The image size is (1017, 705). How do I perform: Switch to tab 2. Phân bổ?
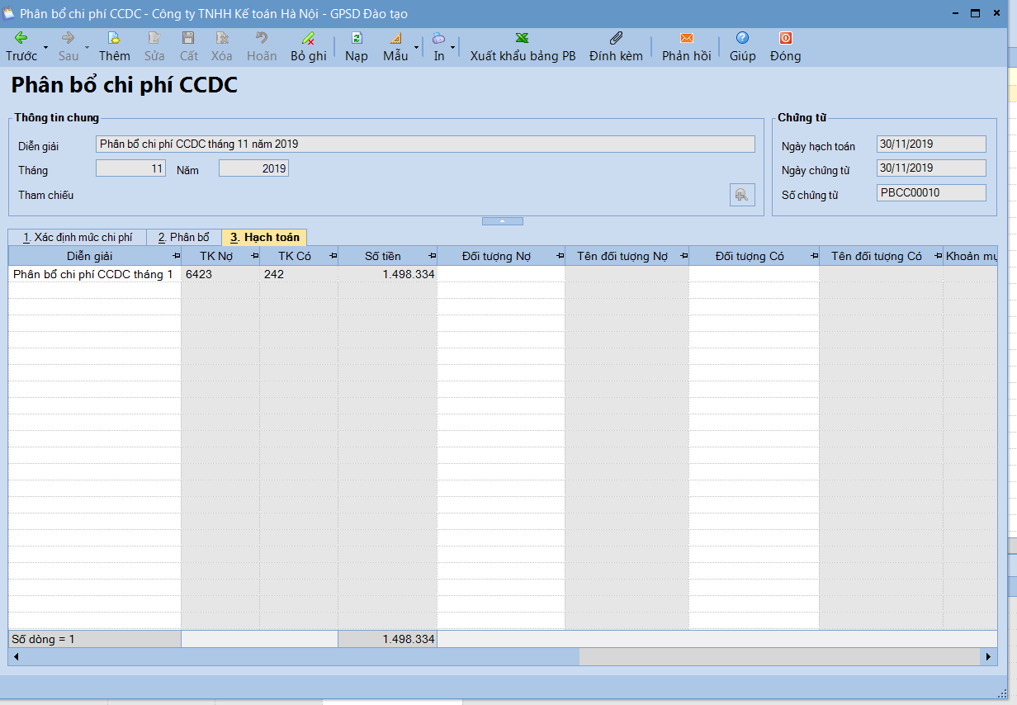(184, 238)
